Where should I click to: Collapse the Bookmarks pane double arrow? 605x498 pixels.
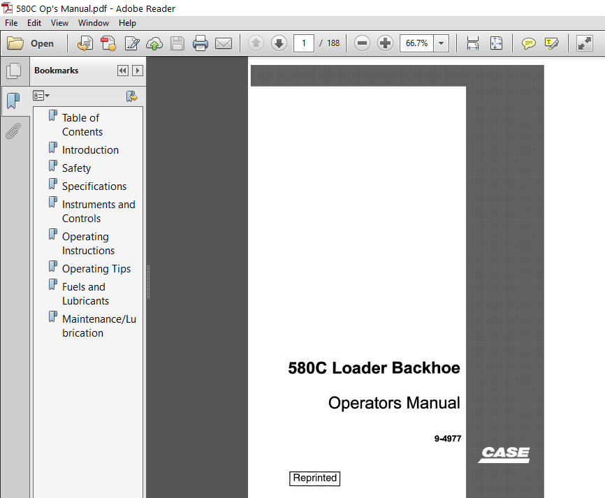point(123,71)
